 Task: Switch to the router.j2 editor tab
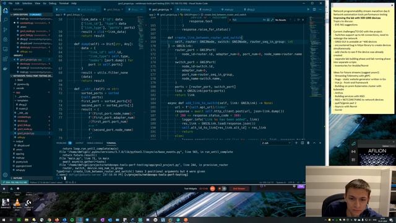click(207, 9)
